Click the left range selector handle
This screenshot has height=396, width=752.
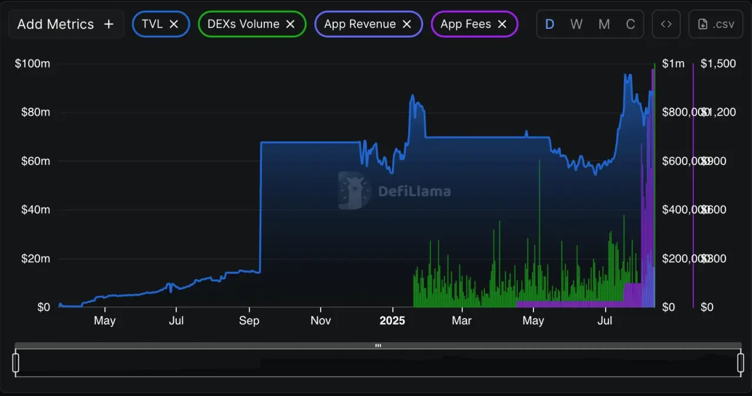tap(16, 363)
